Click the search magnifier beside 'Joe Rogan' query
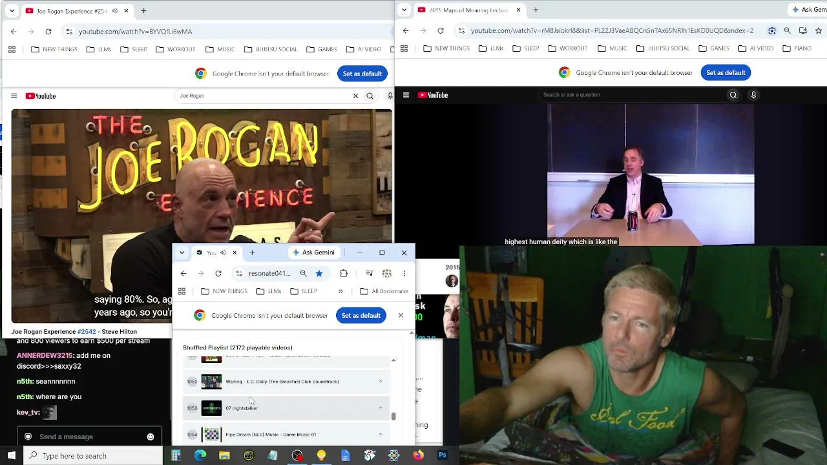The image size is (827, 465). point(370,96)
